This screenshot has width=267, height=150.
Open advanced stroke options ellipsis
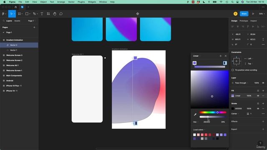[x=263, y=114]
